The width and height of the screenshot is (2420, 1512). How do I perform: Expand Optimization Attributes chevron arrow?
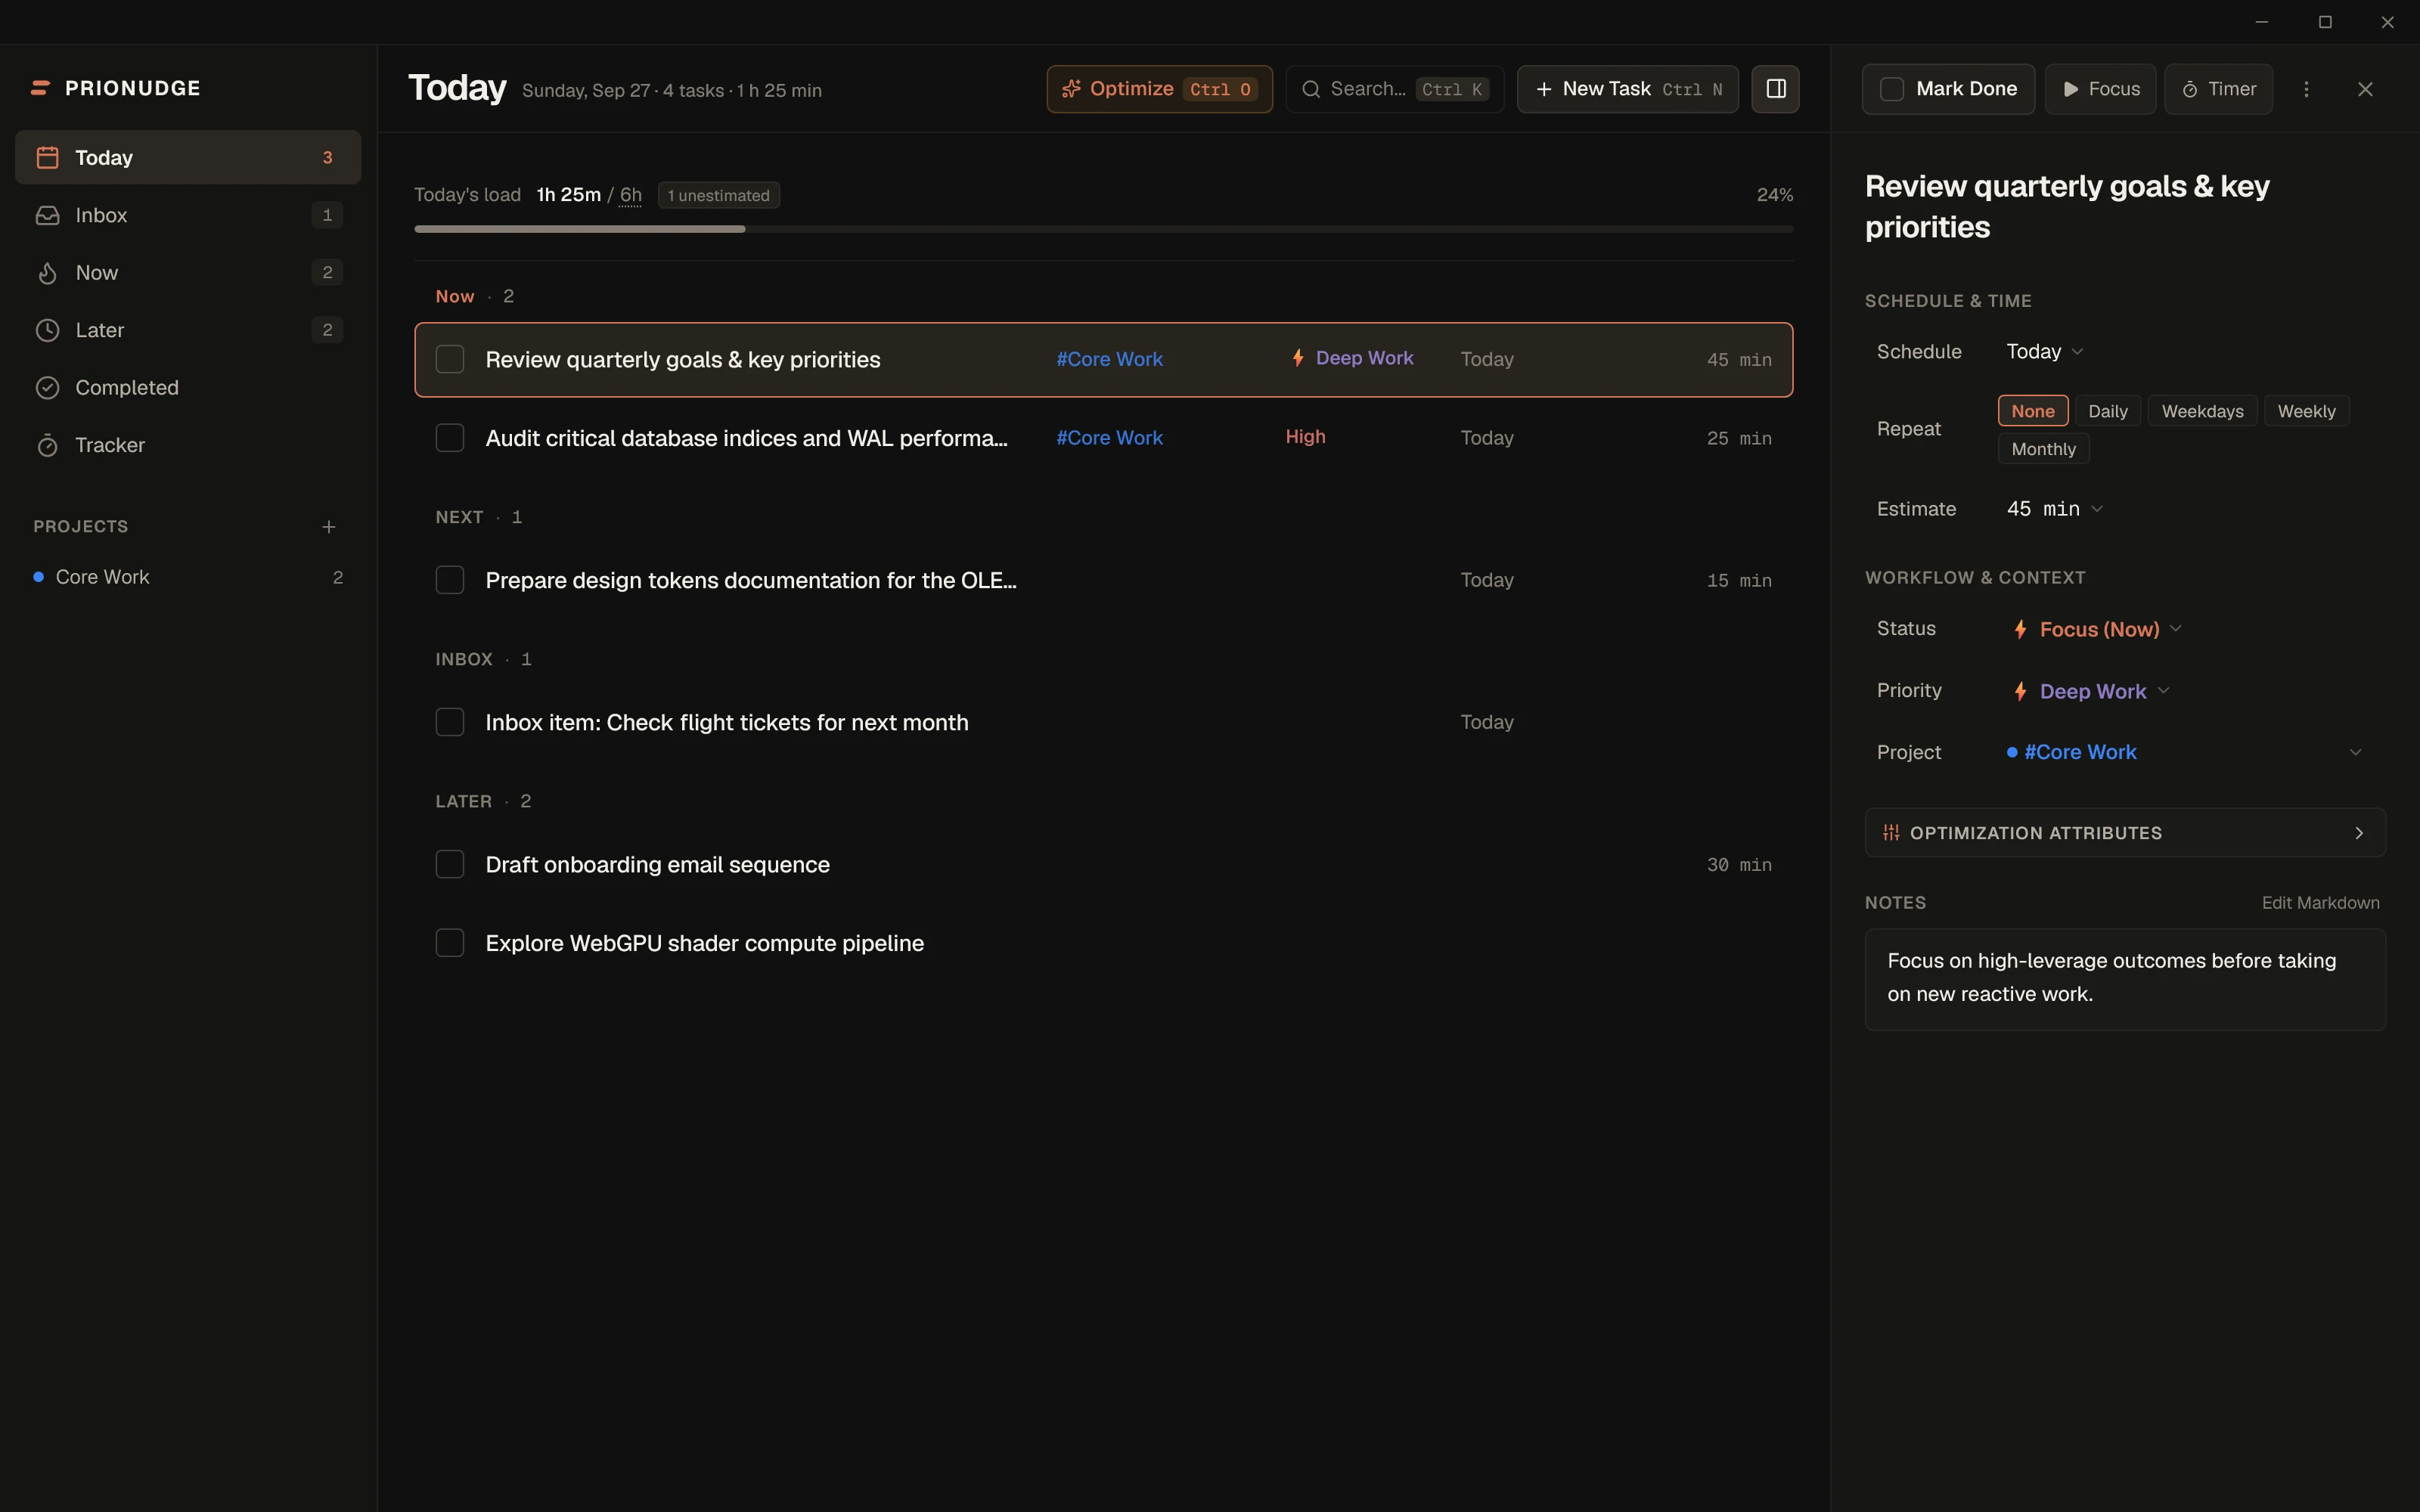[2359, 833]
